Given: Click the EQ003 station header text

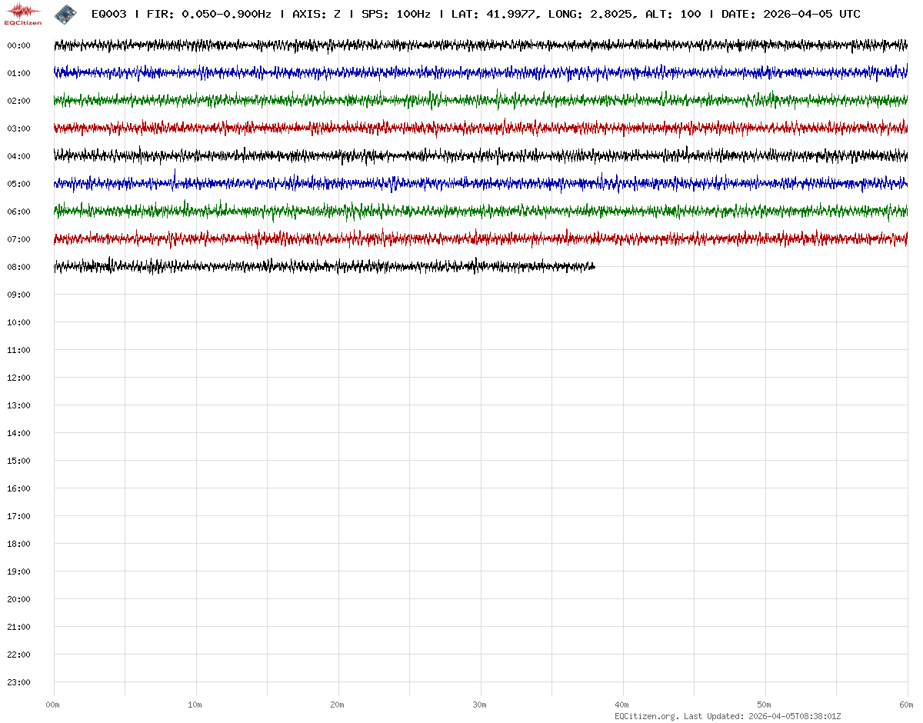Looking at the screenshot, I should click(108, 14).
